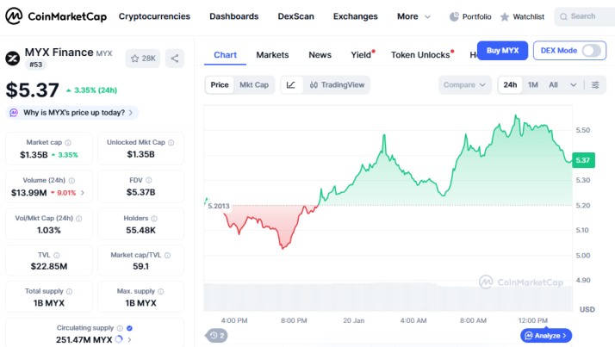The image size is (615, 347).
Task: Select the line chart type icon
Action: tap(291, 84)
